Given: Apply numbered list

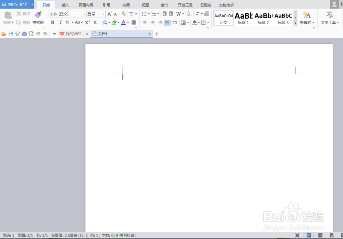Looking at the screenshot, I should pyautogui.click(x=154, y=14).
